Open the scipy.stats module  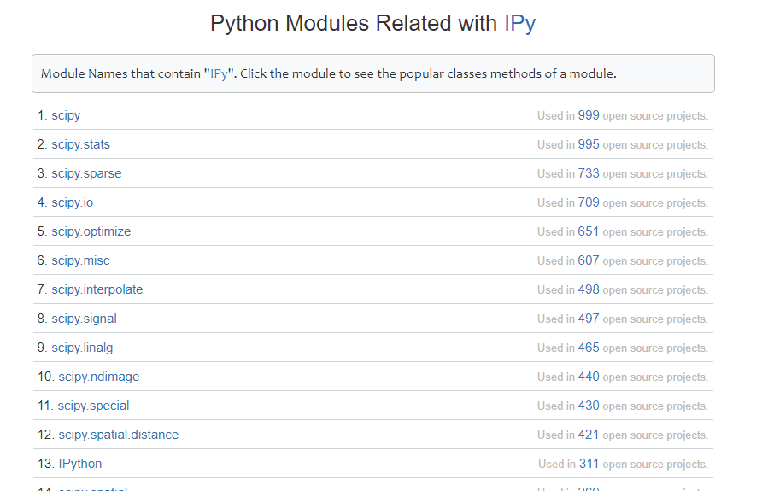click(x=80, y=144)
